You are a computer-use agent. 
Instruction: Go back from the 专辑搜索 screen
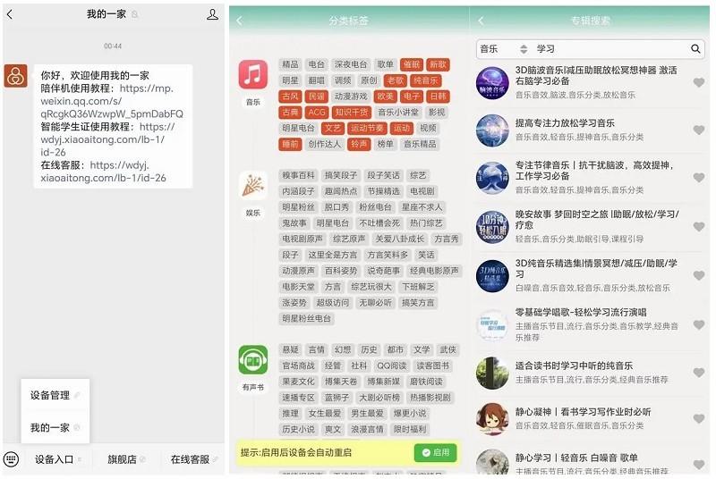(481, 21)
